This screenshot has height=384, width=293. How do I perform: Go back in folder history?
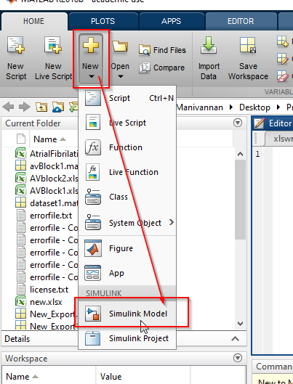pos(8,107)
